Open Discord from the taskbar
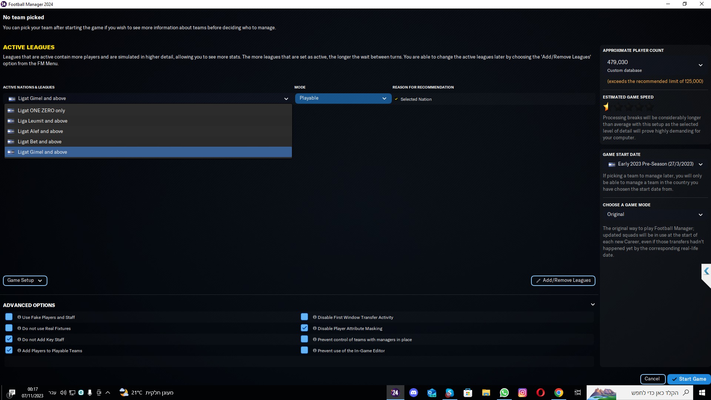The image size is (711, 400). 414,393
